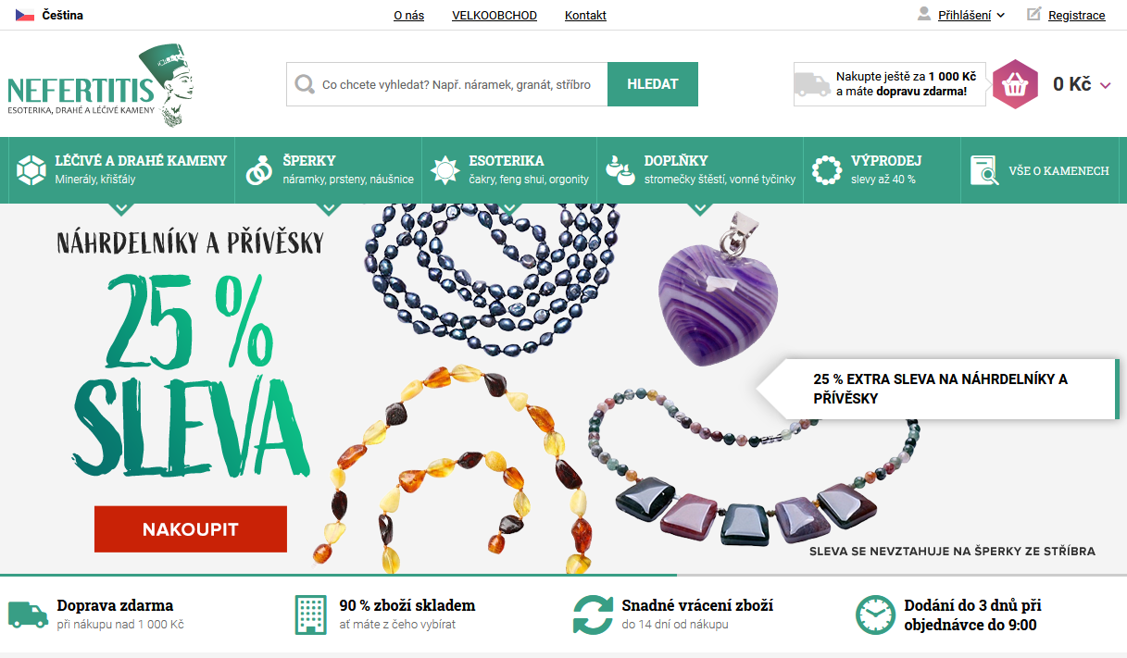Click the Nefertitis logo
The width and height of the screenshot is (1127, 658).
tap(100, 85)
